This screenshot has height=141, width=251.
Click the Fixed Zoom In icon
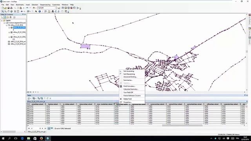[x=15, y=11]
